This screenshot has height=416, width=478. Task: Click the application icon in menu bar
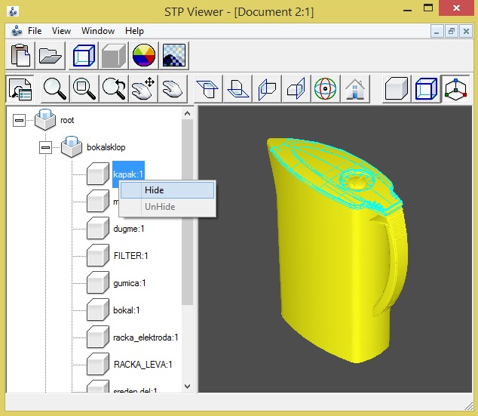(17, 31)
